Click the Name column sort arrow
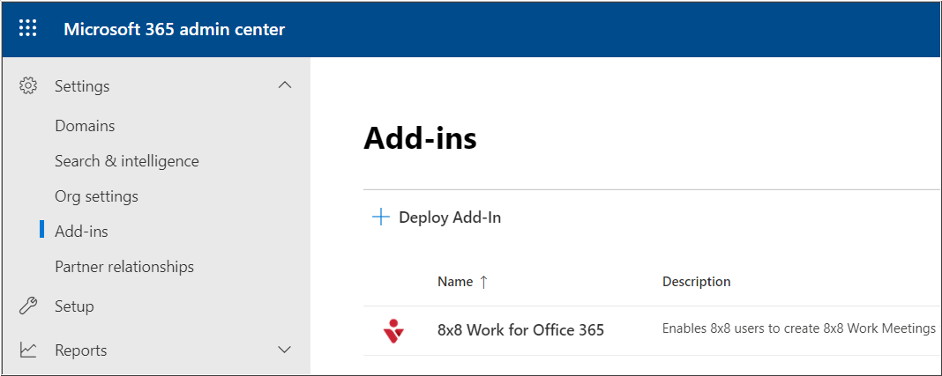Screen dimensions: 942x376 [483, 282]
